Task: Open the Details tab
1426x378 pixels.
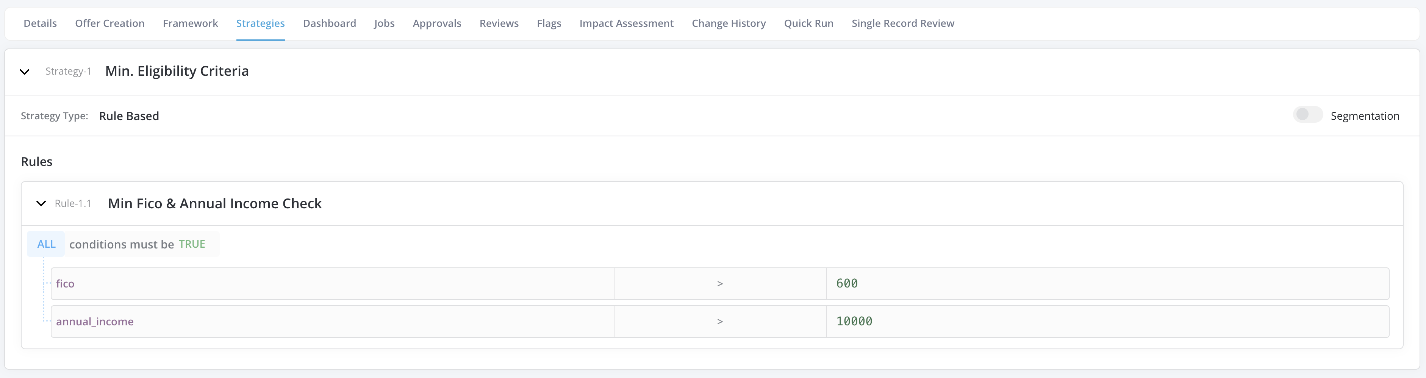Action: pyautogui.click(x=40, y=23)
